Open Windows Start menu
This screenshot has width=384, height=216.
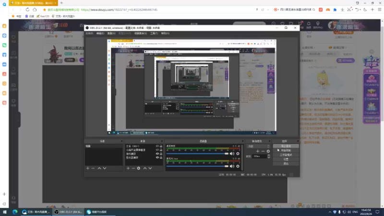pyautogui.click(x=4, y=212)
